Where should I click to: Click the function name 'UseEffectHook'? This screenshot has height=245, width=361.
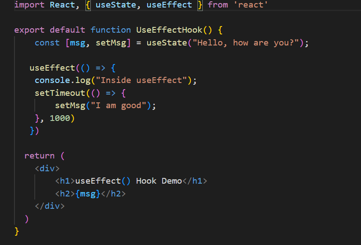(x=169, y=30)
